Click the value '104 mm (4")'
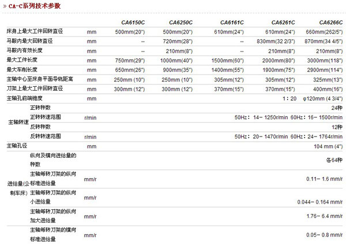Screen dimensions: 346x244 [x=328, y=146]
